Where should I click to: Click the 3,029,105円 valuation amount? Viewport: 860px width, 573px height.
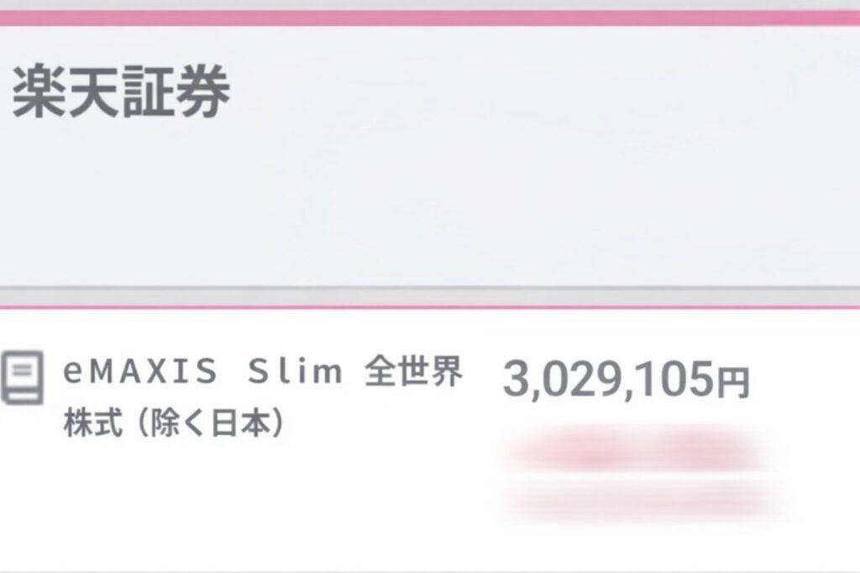(626, 379)
